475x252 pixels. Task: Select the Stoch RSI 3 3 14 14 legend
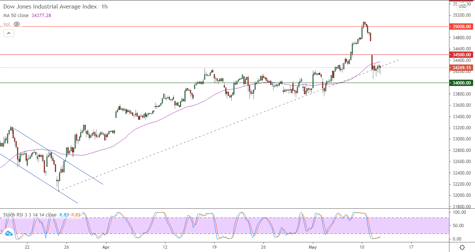click(x=30, y=215)
